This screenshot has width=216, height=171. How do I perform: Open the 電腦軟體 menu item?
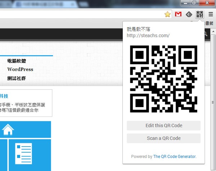point(17,61)
